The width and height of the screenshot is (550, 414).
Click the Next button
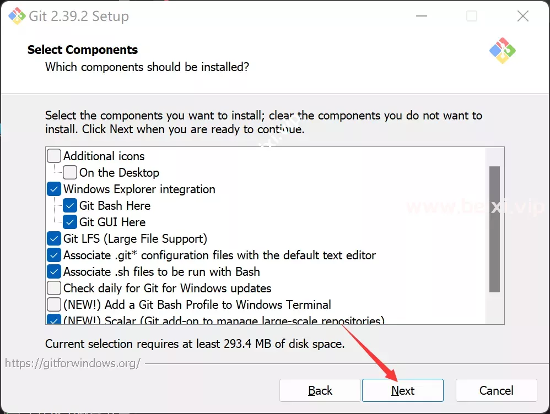tap(403, 390)
